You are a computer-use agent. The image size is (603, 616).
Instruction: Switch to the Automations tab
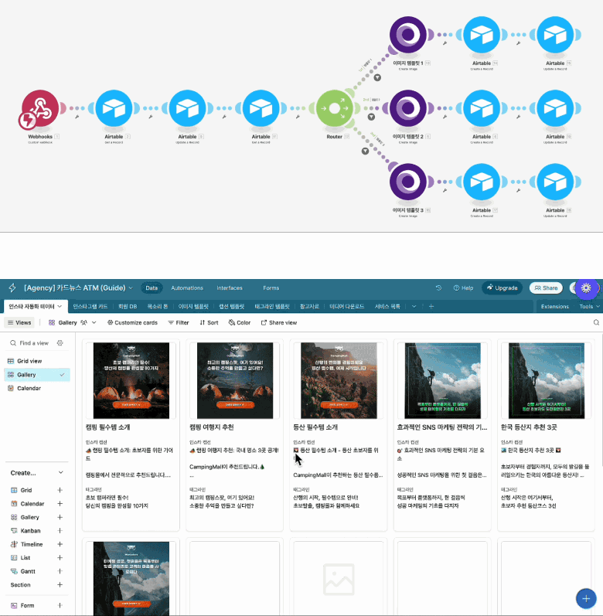click(x=186, y=288)
